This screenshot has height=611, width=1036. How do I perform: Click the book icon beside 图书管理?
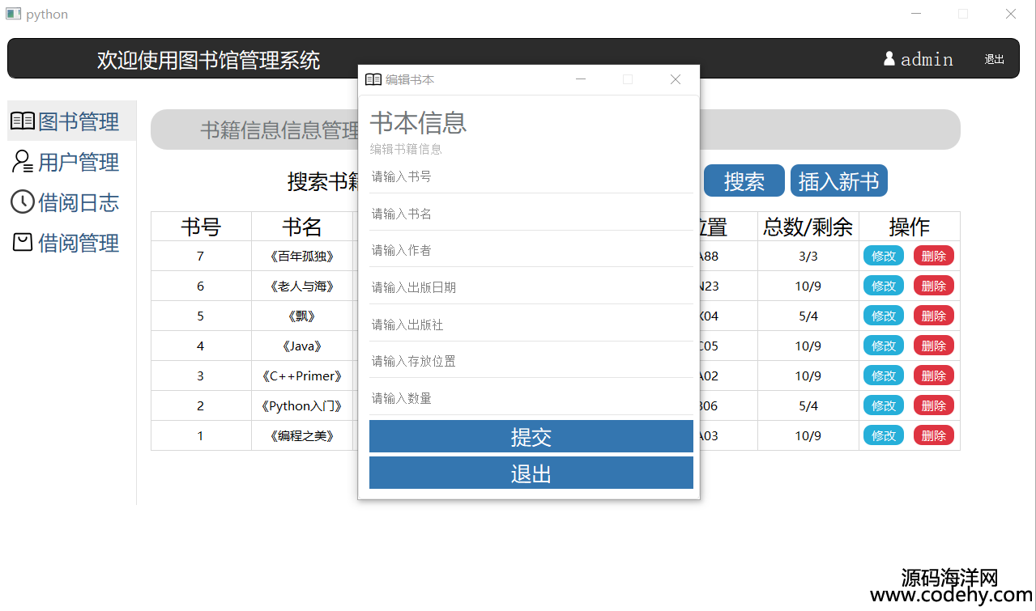[23, 121]
